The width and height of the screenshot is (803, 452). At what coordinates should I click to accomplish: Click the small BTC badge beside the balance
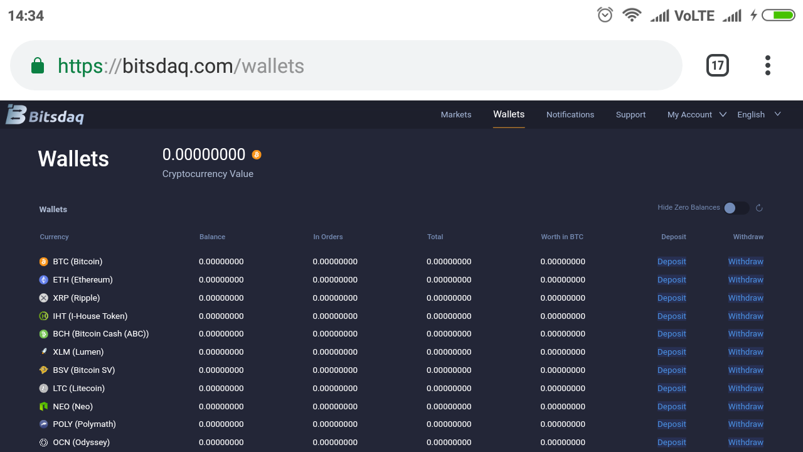[x=257, y=154]
